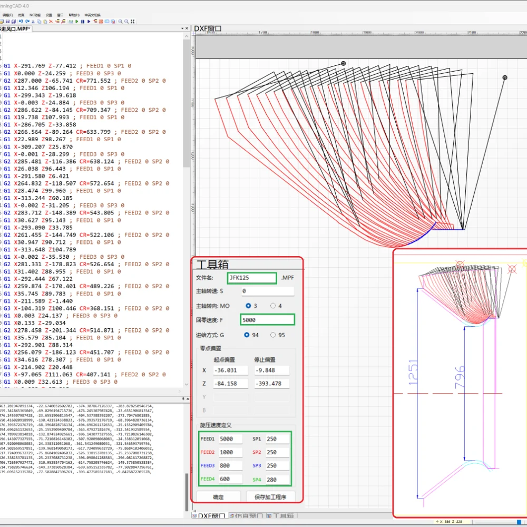Click the redo arrow in the toolbar
The width and height of the screenshot is (527, 527).
pos(27,22)
